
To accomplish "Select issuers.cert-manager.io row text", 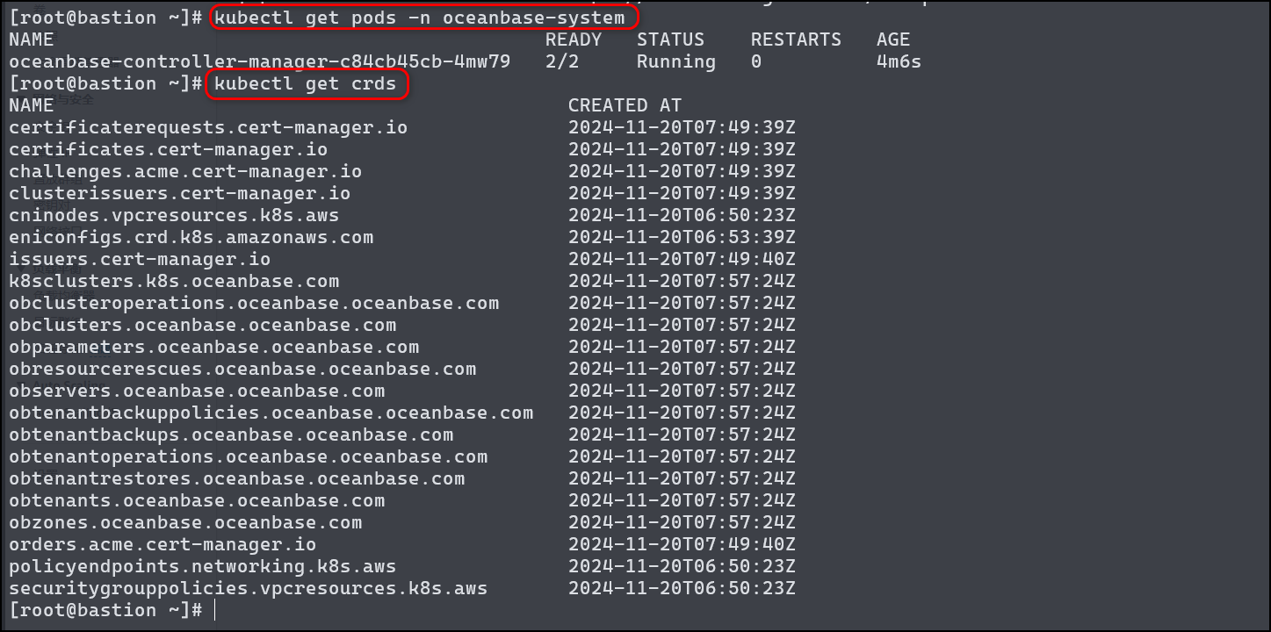I will coord(140,259).
